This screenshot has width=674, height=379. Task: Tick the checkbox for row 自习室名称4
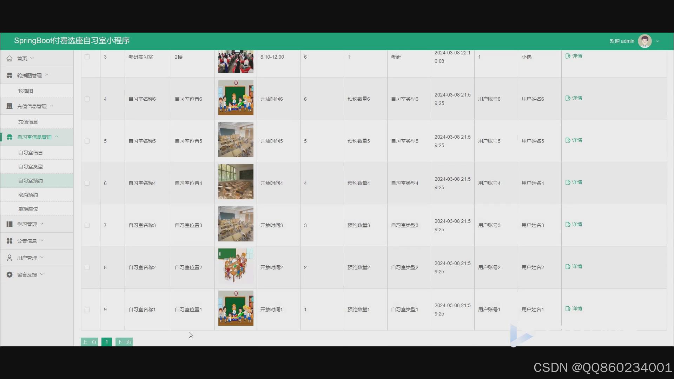point(87,183)
